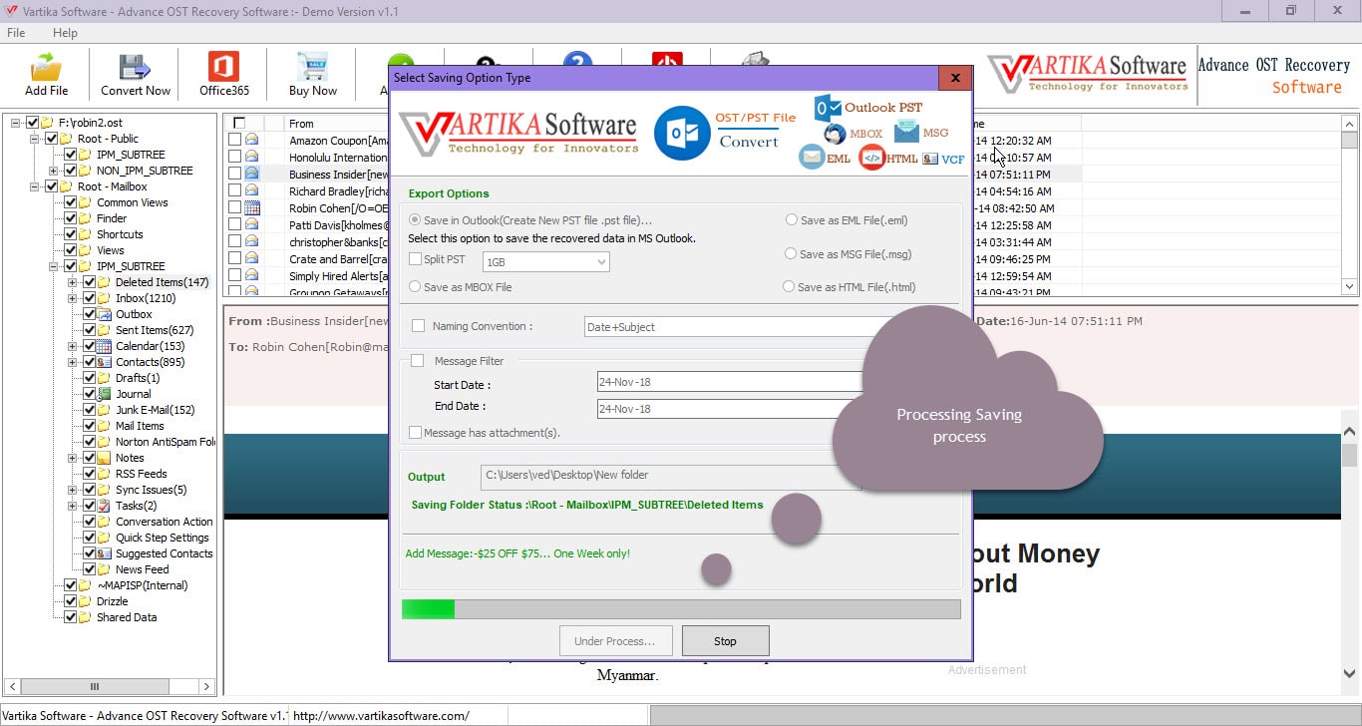The height and width of the screenshot is (726, 1362).
Task: Expand the Inbox(1210) folder
Action: click(x=73, y=298)
